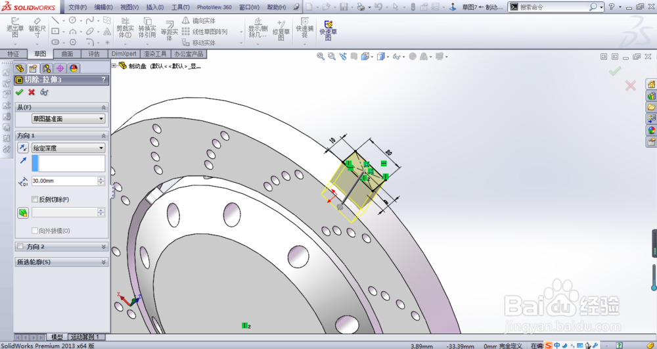
Task: Select the Rectangle sketch tool
Action: click(55, 32)
